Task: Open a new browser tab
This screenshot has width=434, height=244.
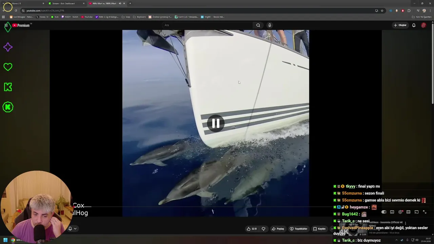Action: (130, 3)
